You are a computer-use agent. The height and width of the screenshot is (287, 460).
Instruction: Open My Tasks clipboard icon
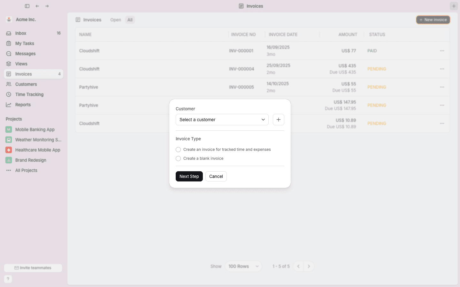[x=9, y=43]
